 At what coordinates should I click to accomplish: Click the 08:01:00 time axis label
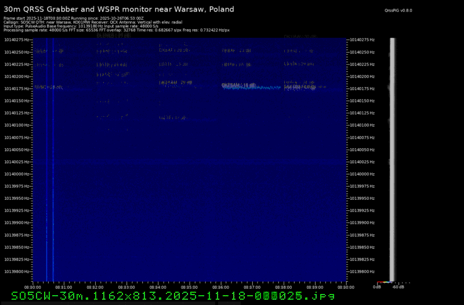tap(64, 287)
